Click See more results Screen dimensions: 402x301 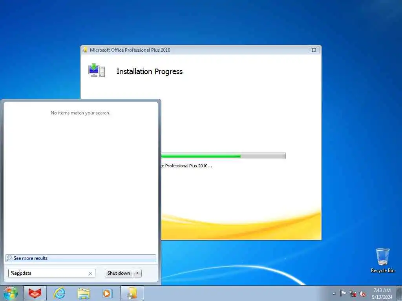(80, 258)
